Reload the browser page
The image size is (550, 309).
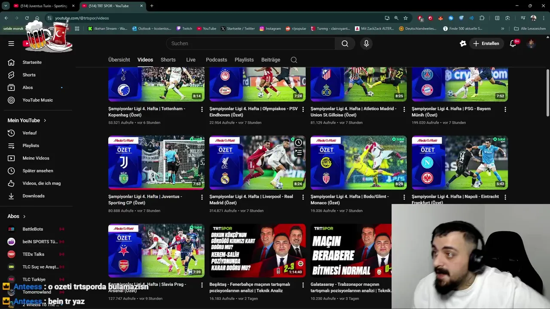click(x=27, y=18)
